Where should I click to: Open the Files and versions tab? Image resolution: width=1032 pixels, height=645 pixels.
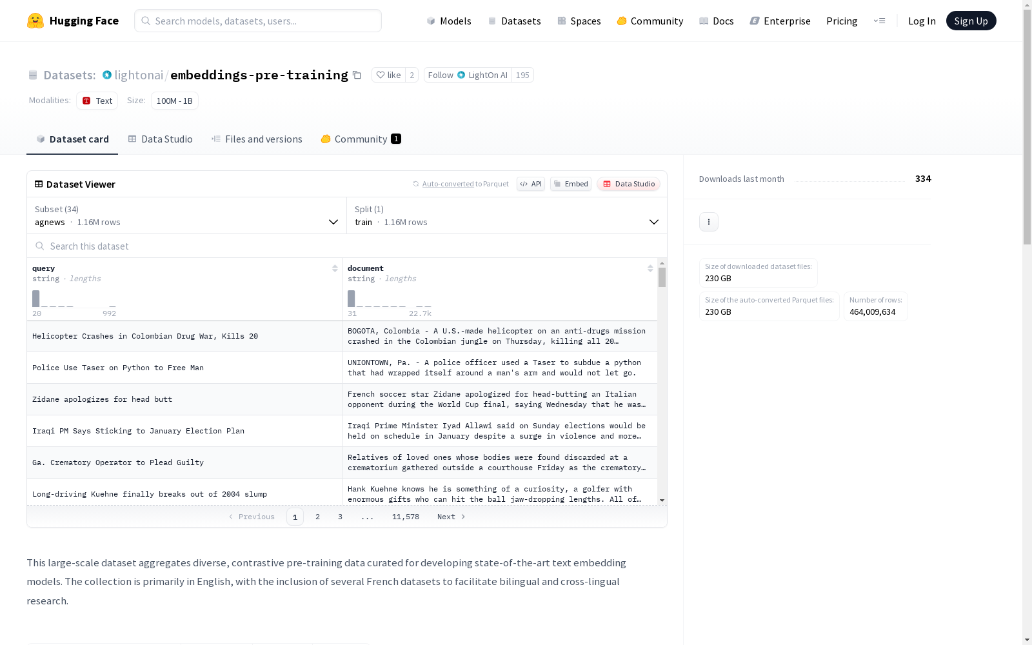click(x=257, y=139)
